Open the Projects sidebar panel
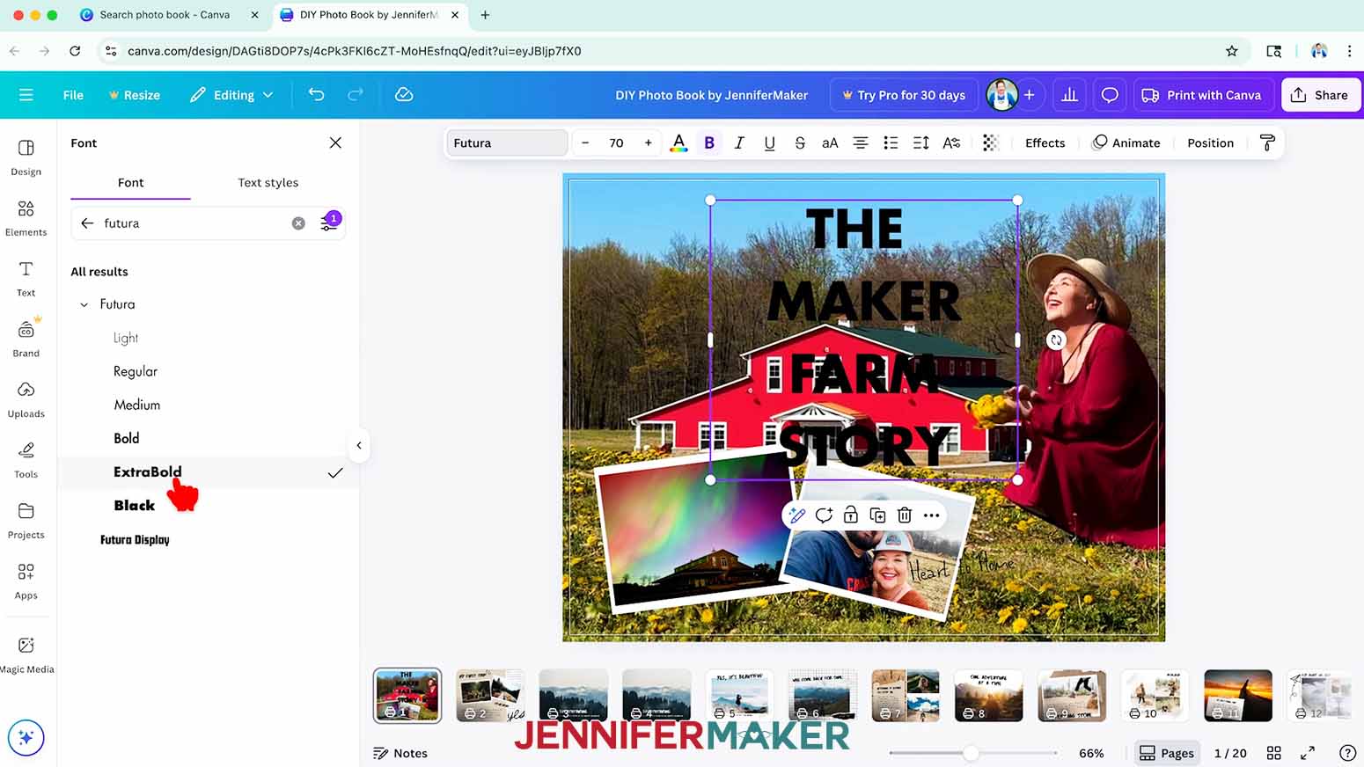Image resolution: width=1364 pixels, height=767 pixels. (x=26, y=522)
